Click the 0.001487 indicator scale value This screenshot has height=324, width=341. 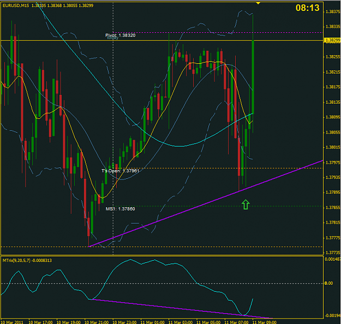[332, 259]
